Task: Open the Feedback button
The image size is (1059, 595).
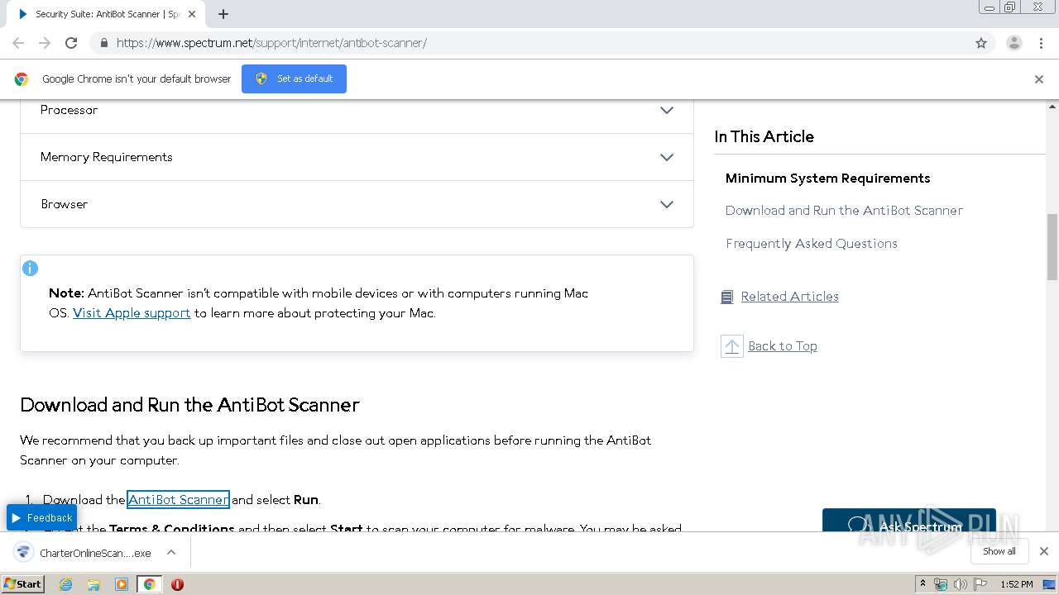Action: 42,518
